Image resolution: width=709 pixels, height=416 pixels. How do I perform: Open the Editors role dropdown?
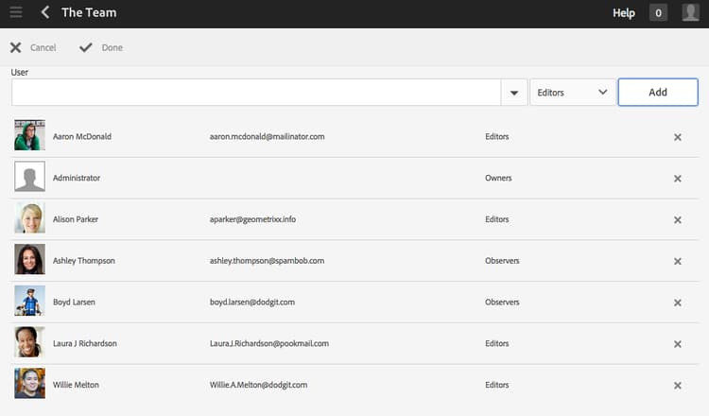pos(572,93)
